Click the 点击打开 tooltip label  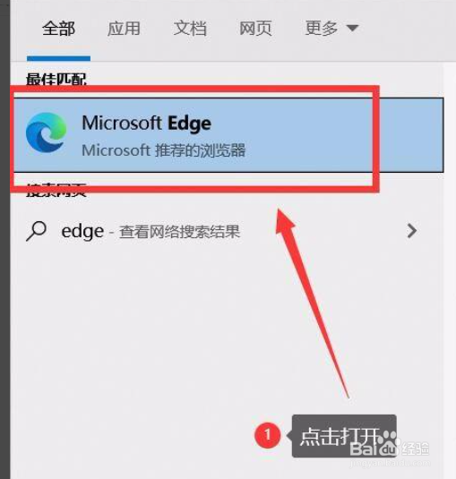point(341,436)
